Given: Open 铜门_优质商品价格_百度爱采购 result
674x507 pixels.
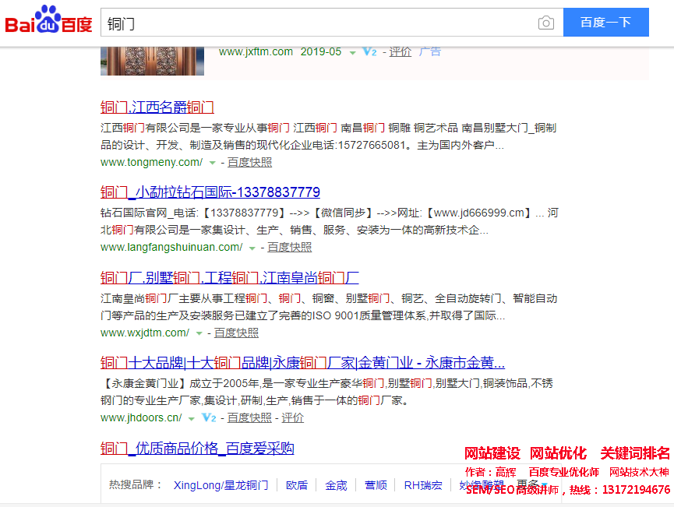Looking at the screenshot, I should pyautogui.click(x=197, y=449).
